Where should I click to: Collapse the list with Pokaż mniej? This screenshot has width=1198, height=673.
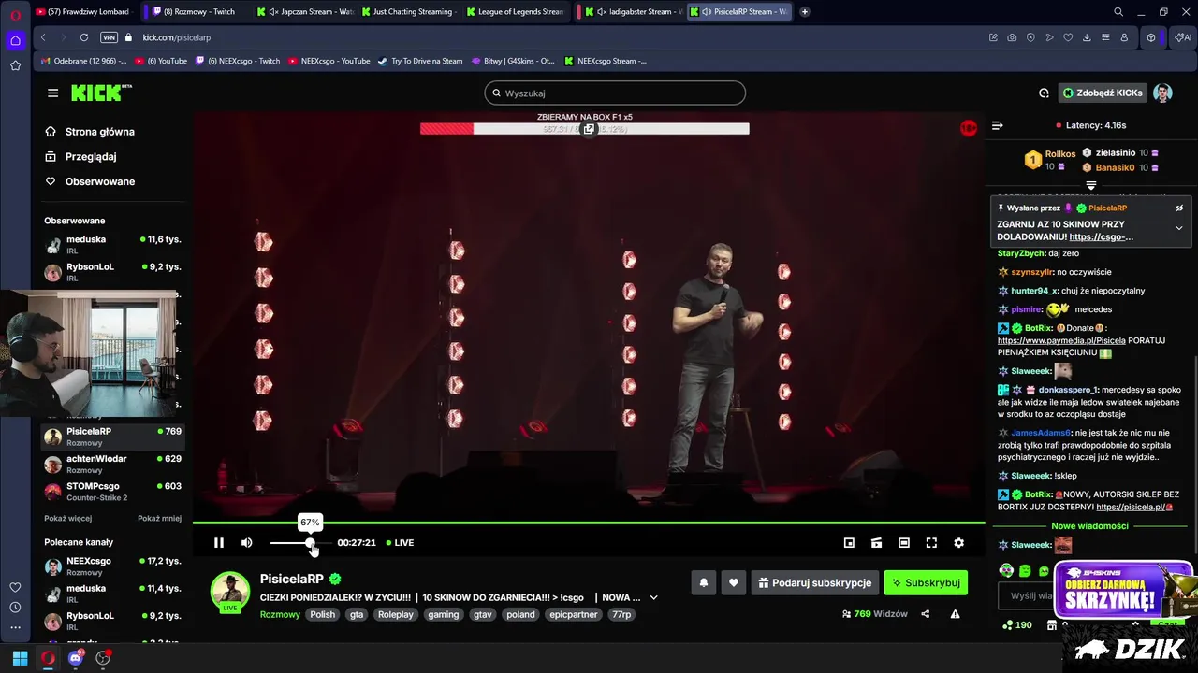coord(159,518)
